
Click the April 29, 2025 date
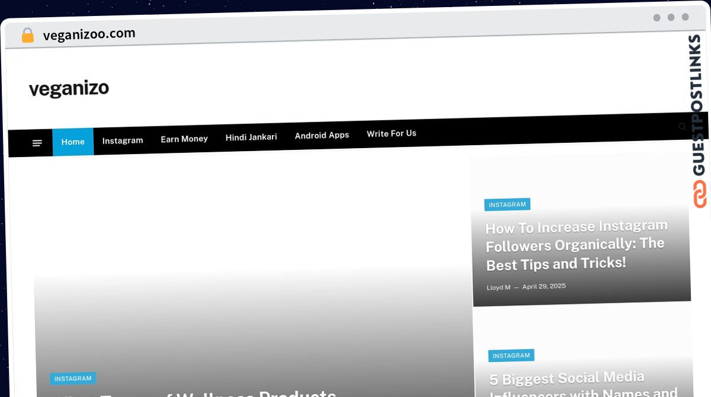544,286
